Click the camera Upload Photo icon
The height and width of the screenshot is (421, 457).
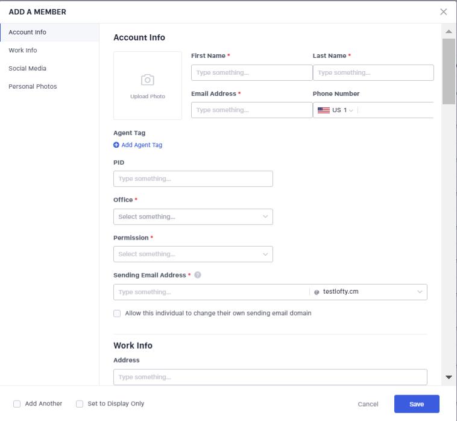(x=147, y=80)
